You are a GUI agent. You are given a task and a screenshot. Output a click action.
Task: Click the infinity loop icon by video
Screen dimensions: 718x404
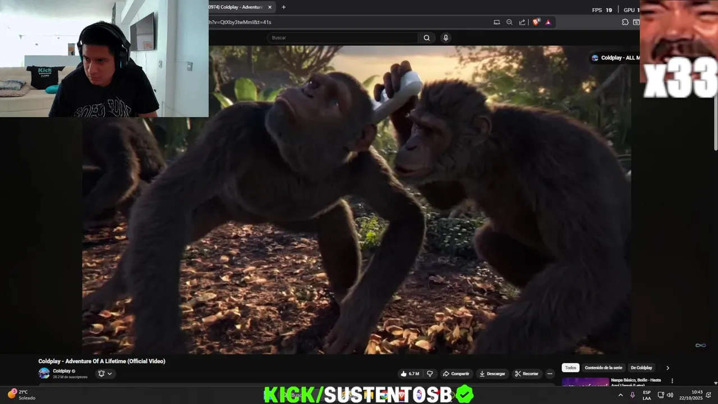tap(701, 345)
